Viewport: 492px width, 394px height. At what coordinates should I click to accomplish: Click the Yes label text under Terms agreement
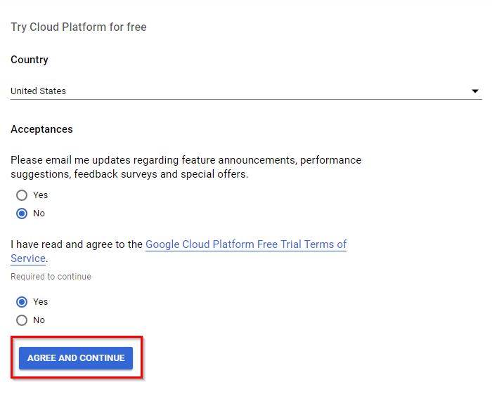41,302
